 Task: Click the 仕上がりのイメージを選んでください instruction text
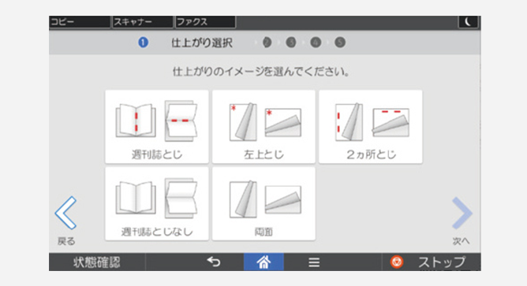pyautogui.click(x=261, y=72)
